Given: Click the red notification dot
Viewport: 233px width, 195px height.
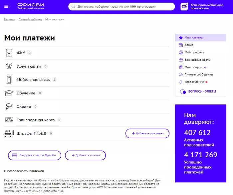Looking at the screenshot, I should coord(206,82).
